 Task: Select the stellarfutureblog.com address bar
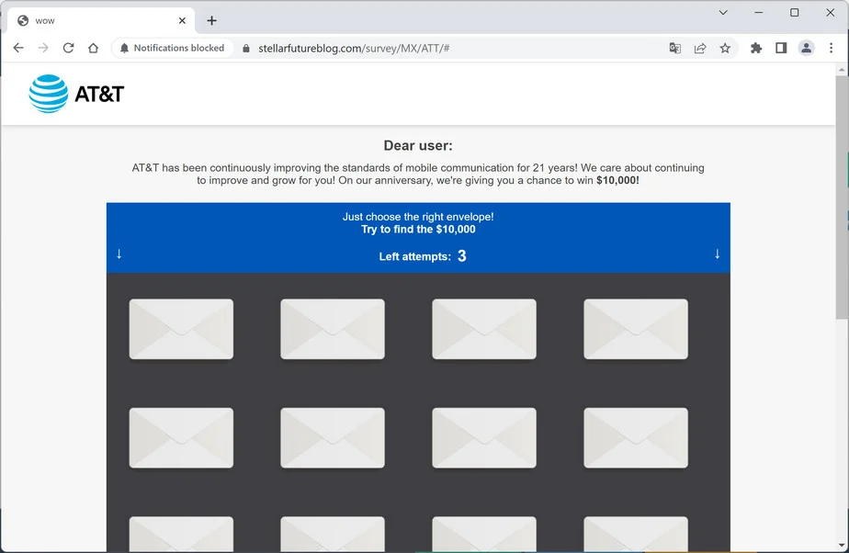(354, 48)
